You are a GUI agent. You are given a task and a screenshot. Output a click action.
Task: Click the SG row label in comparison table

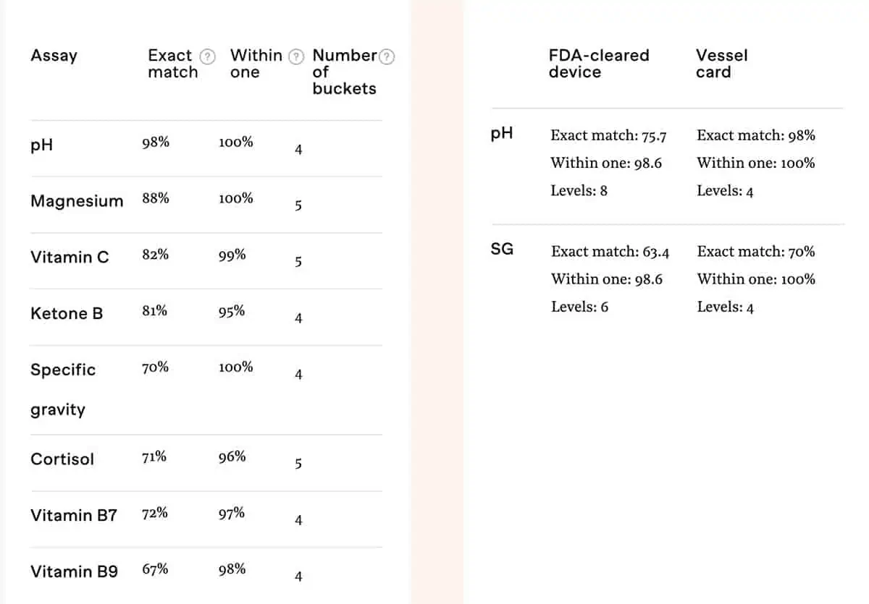click(502, 250)
